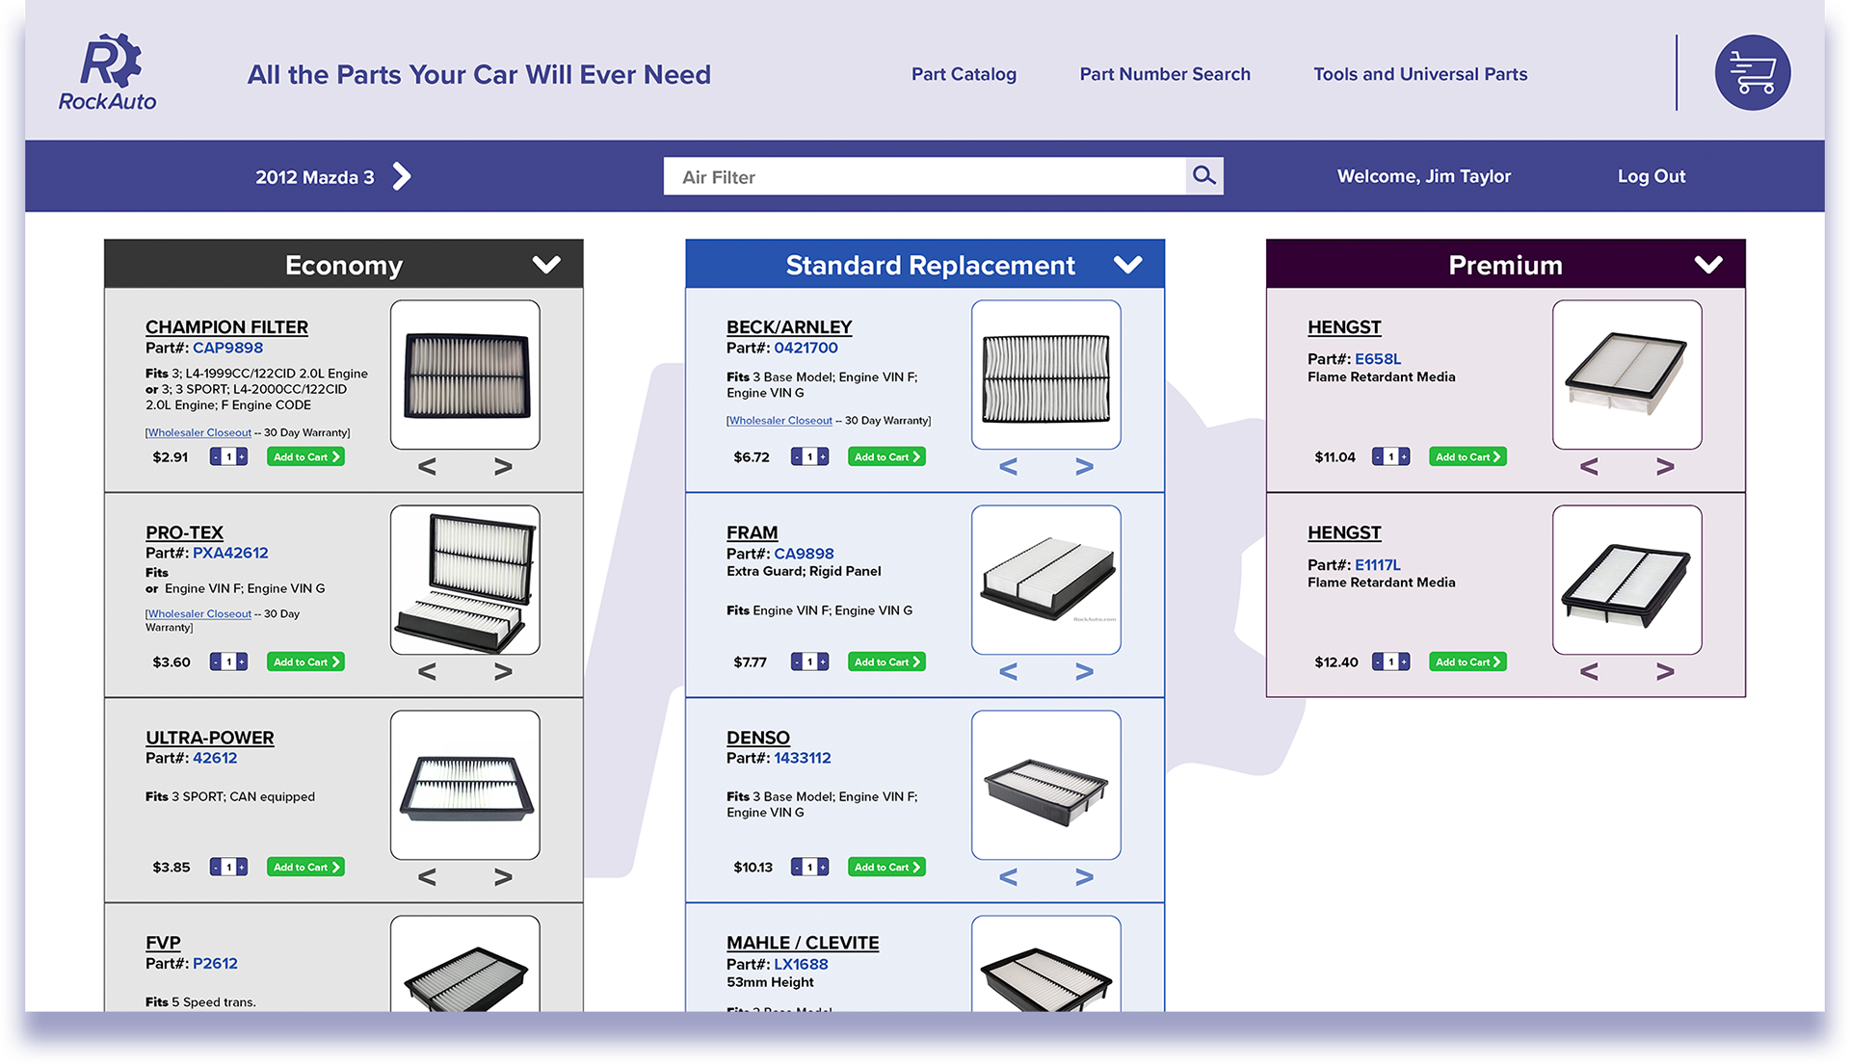1850x1064 pixels.
Task: Open part number PXA42612 link
Action: [x=230, y=553]
